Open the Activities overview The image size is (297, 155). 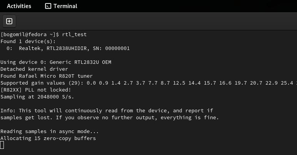point(19,6)
